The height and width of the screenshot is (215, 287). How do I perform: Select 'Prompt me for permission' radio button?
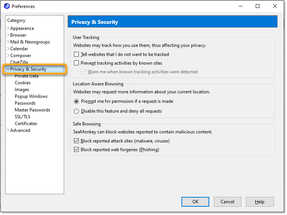(77, 102)
